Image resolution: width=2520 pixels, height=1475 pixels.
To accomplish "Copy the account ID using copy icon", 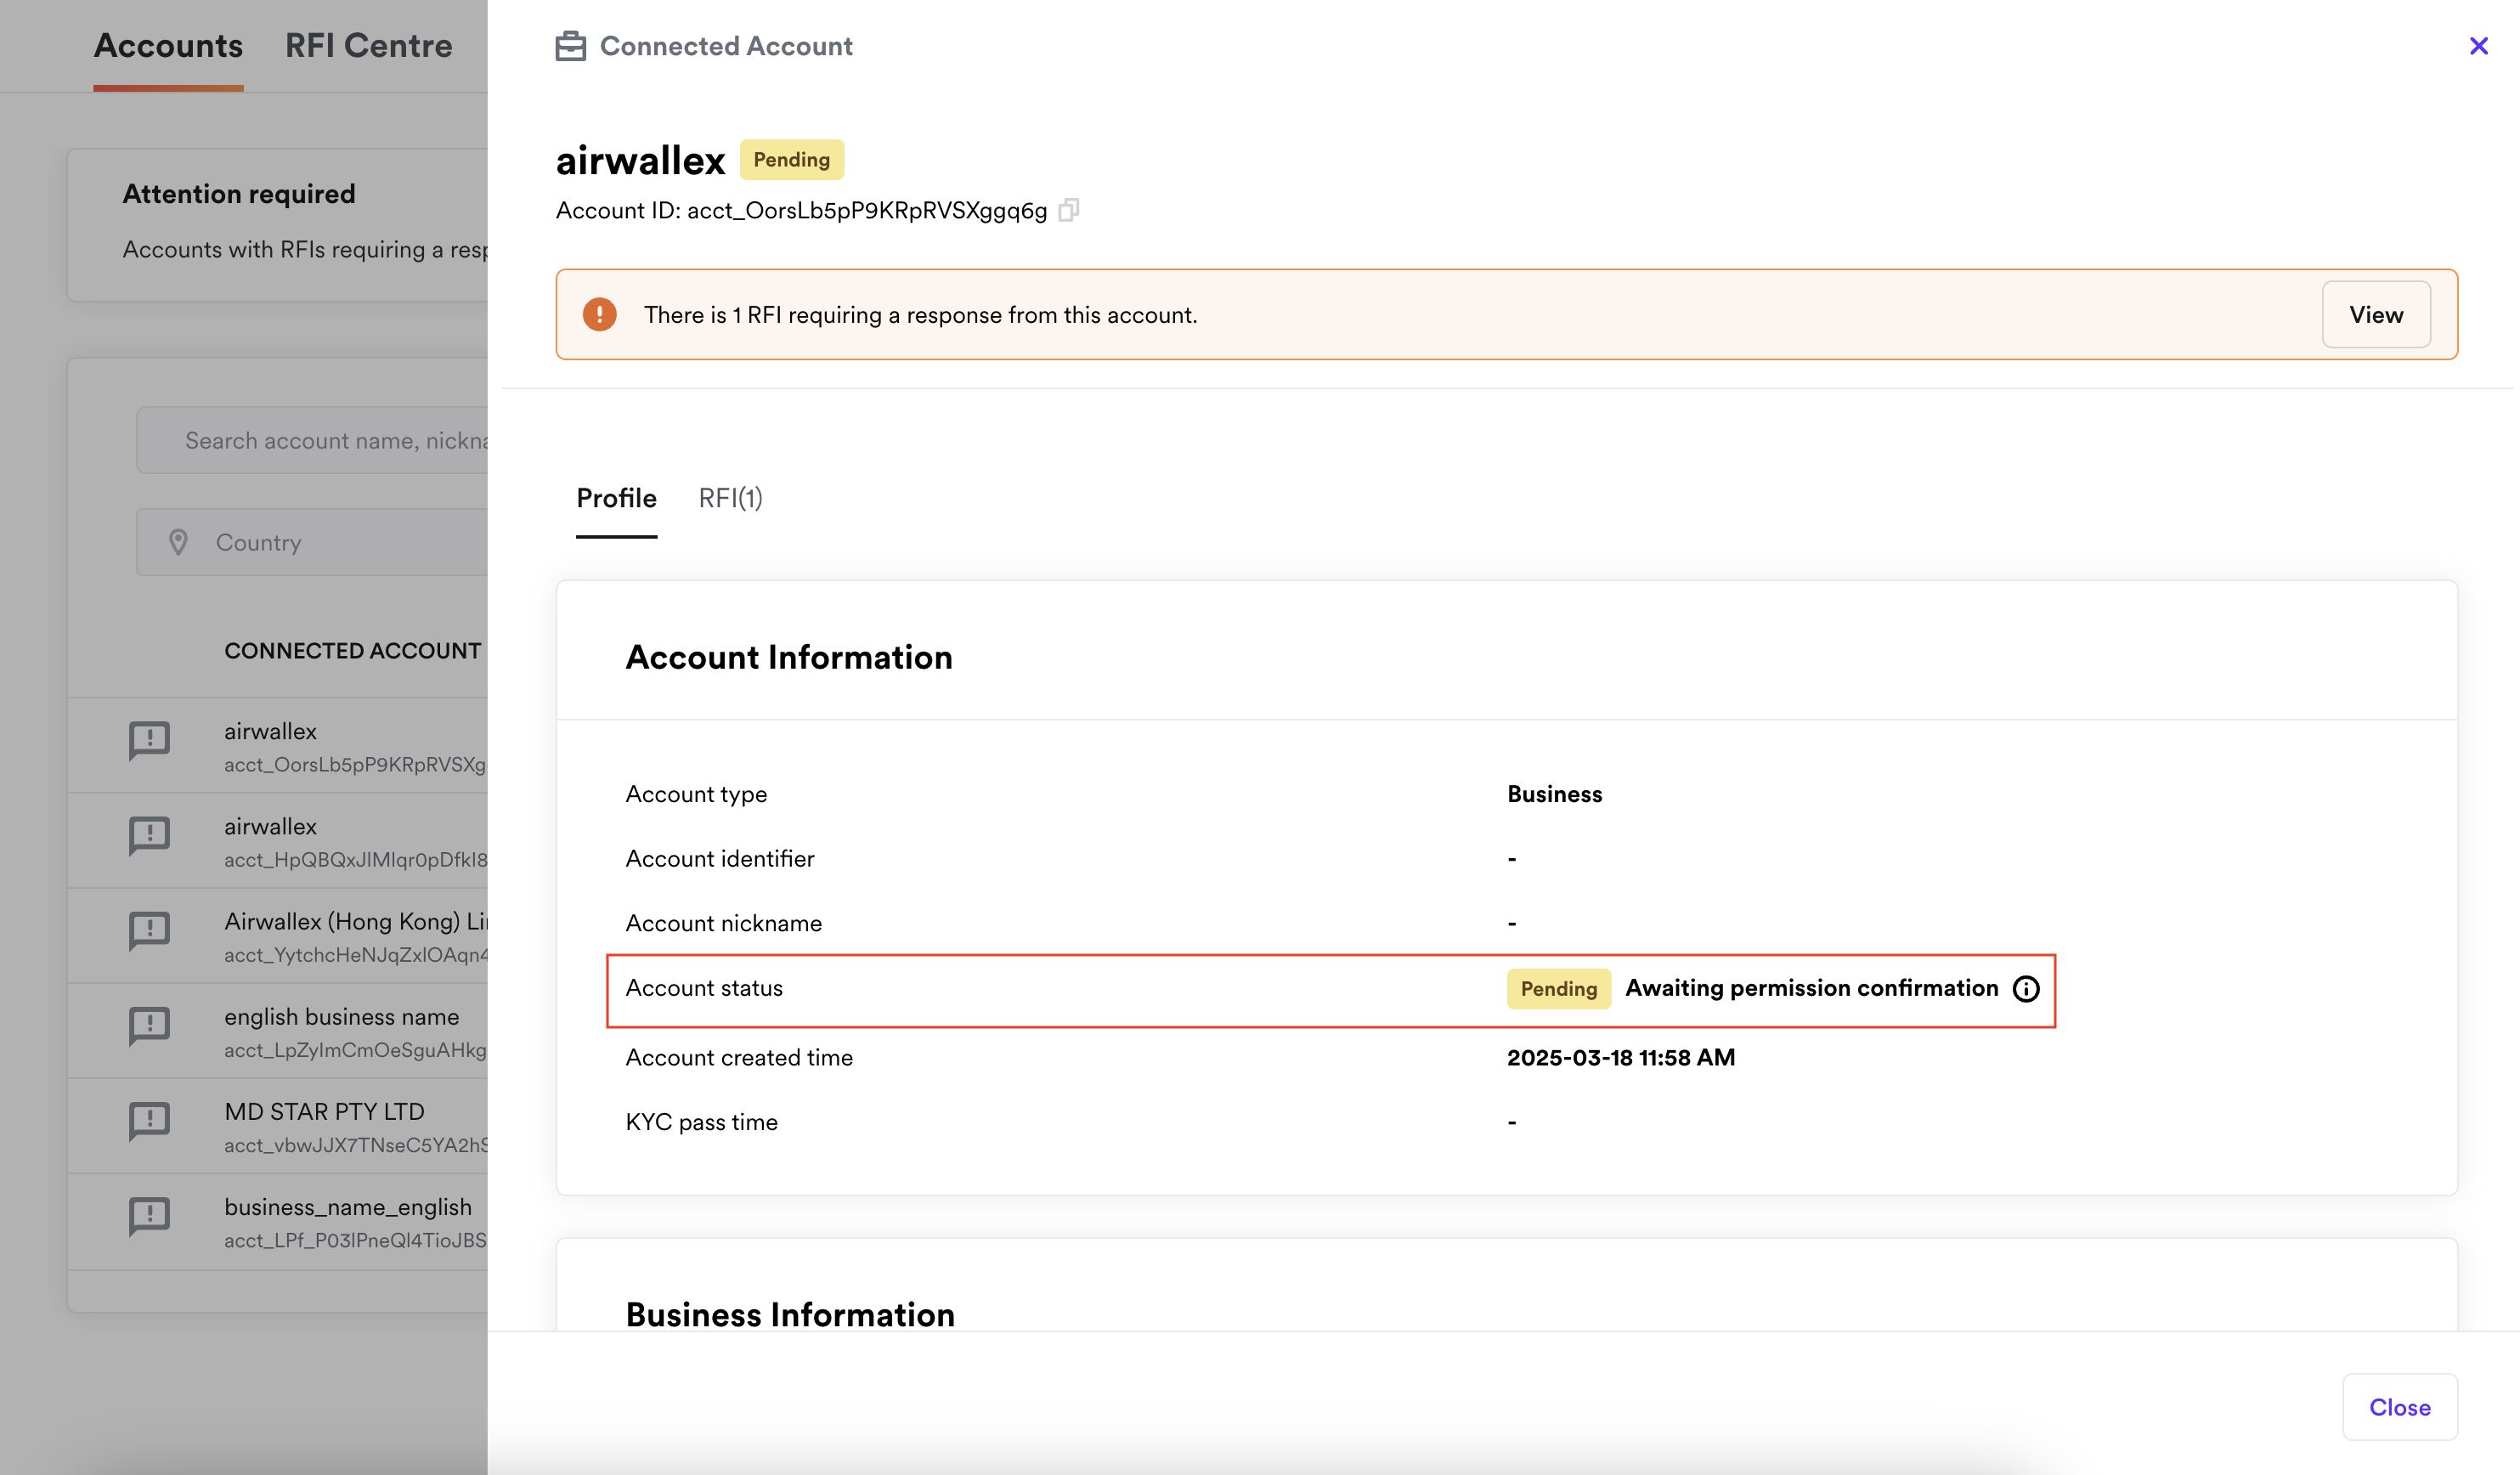I will [x=1068, y=210].
